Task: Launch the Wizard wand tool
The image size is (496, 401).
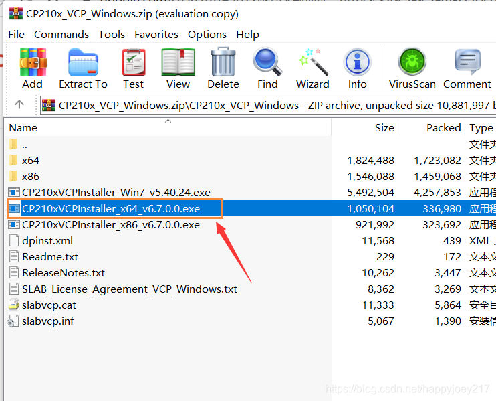Action: click(x=314, y=62)
